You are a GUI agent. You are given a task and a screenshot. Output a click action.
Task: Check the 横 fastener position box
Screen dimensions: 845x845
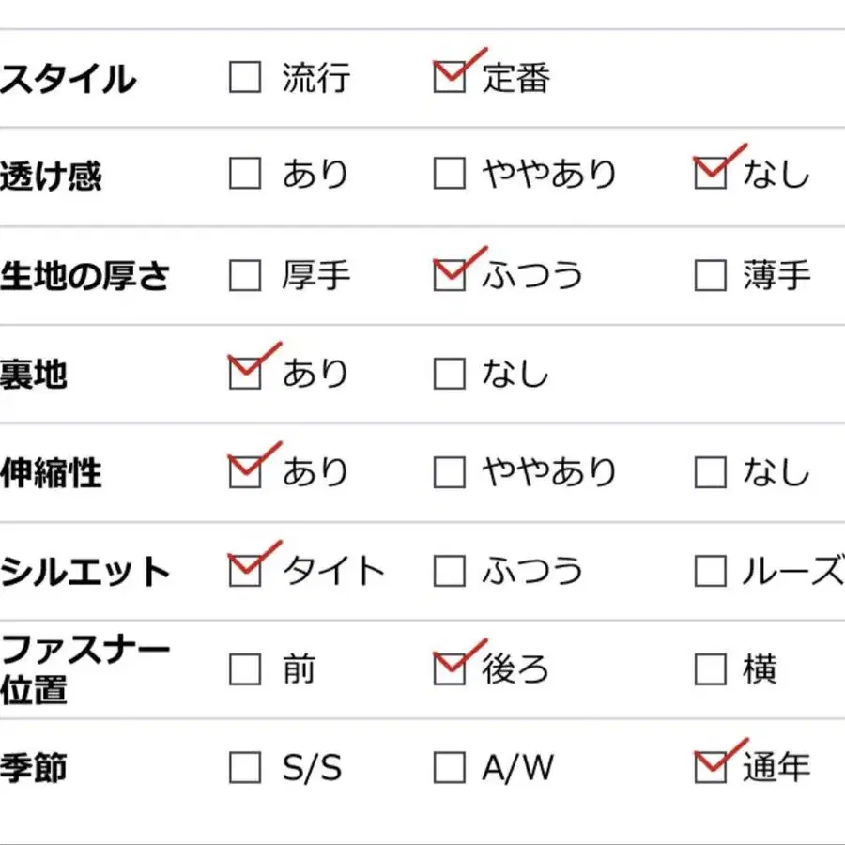[x=711, y=669]
